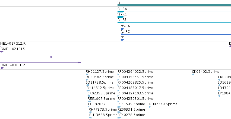The height and width of the screenshot is (119, 231).
Task: Click the ME1-017G12.R clone label
Action: coord(13,44)
